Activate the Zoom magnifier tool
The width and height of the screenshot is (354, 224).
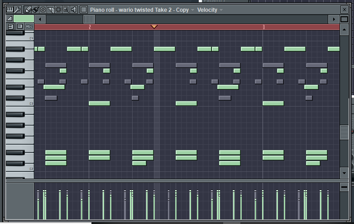tap(66, 10)
